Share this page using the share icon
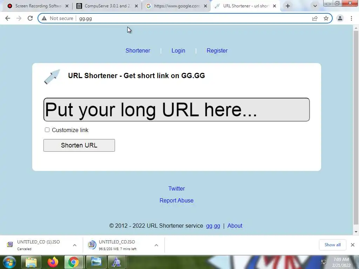This screenshot has width=359, height=269. click(x=315, y=18)
